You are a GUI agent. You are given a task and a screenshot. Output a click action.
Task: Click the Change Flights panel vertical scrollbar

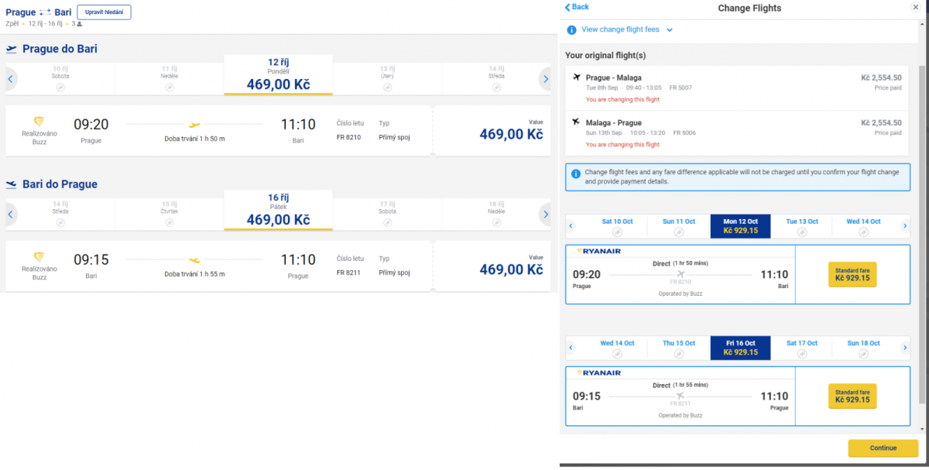tap(921, 232)
